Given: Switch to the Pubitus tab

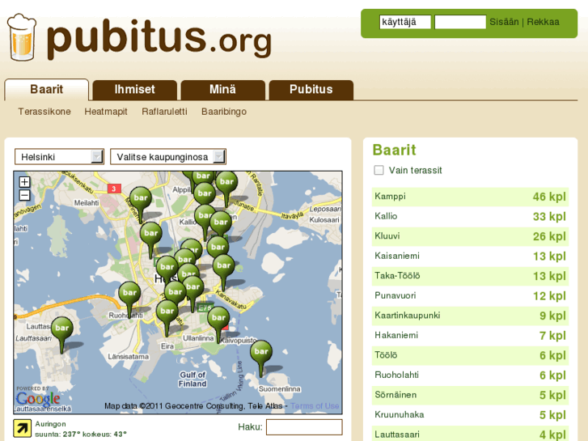Looking at the screenshot, I should [311, 89].
